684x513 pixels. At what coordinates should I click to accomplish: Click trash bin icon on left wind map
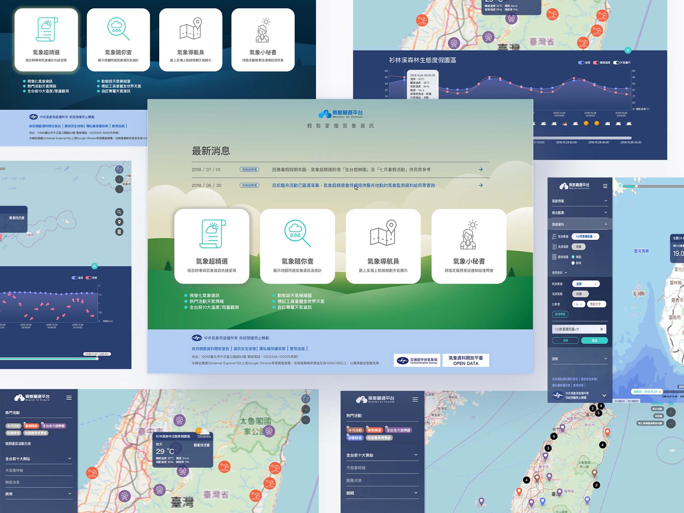click(119, 232)
